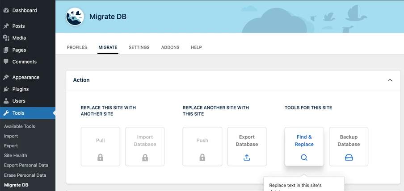Open the Import submenu link
Image resolution: width=404 pixels, height=191 pixels.
(11, 136)
